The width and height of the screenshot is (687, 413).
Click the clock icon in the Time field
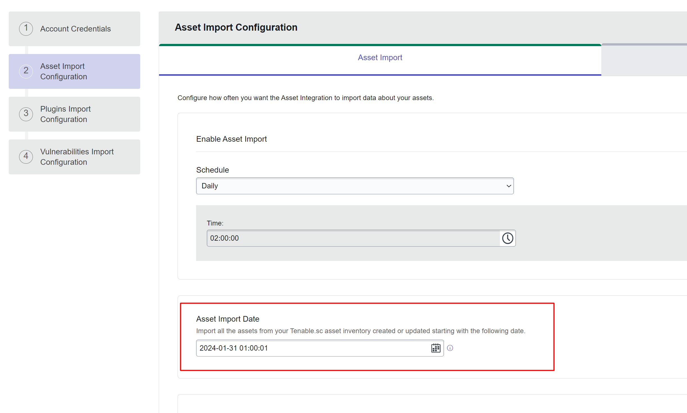coord(507,238)
